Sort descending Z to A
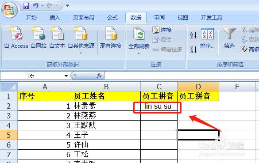259x163 pixels. pos(193,49)
